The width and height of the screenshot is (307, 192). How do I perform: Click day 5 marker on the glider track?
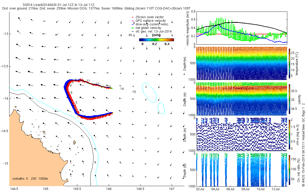click(x=76, y=102)
